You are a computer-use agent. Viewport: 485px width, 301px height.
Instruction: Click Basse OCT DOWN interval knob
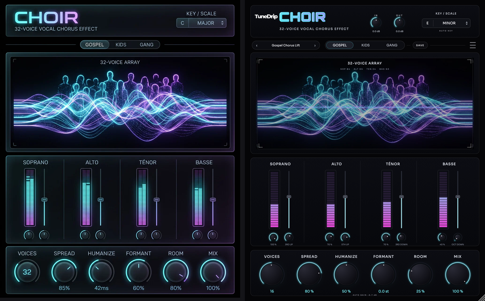pos(458,237)
